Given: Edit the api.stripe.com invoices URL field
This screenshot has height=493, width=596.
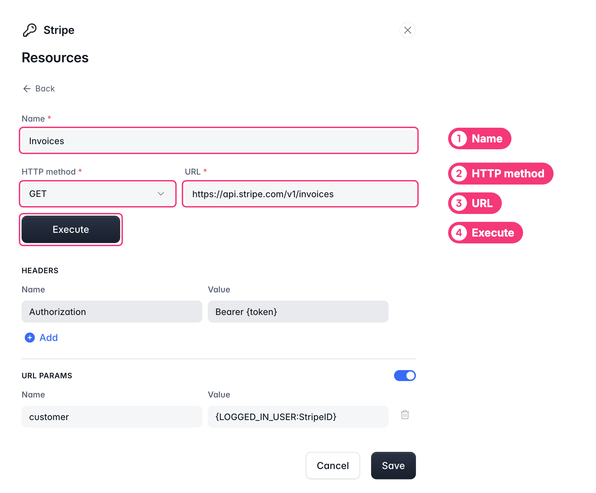Looking at the screenshot, I should (x=300, y=194).
